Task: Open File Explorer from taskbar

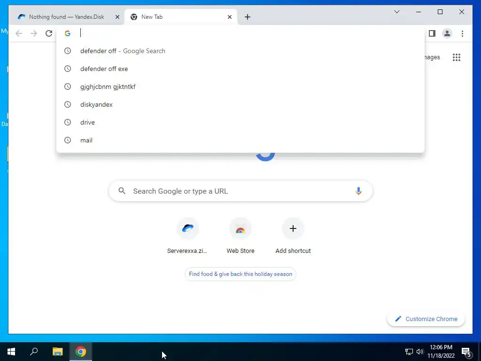Action: point(57,352)
